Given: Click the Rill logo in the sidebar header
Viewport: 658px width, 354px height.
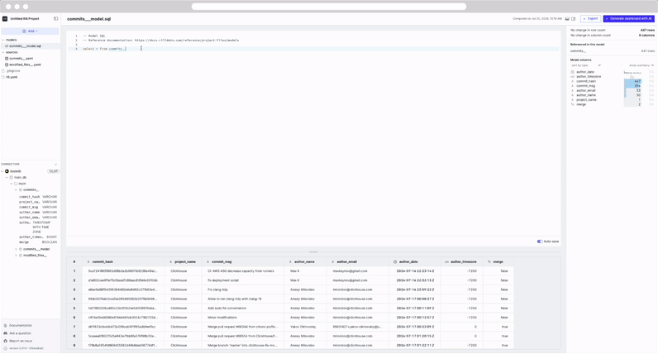Looking at the screenshot, I should coord(5,18).
